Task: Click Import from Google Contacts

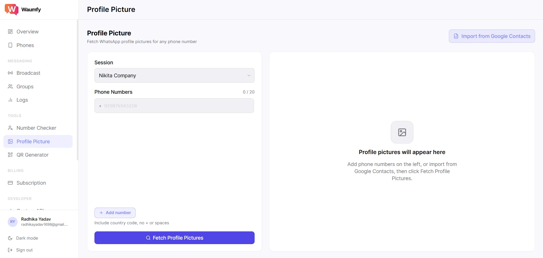Action: (x=492, y=36)
